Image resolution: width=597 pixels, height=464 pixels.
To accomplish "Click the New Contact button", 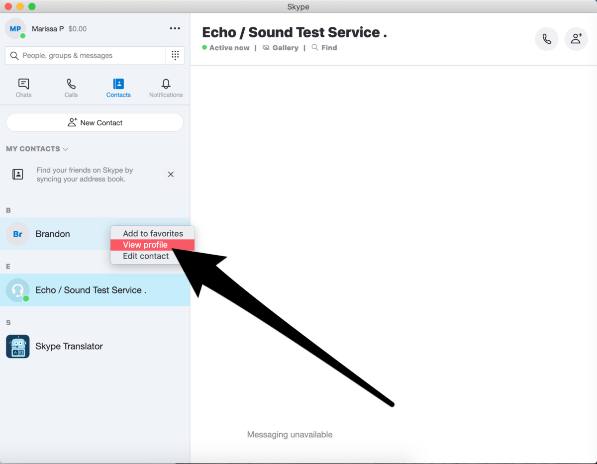I will [95, 122].
